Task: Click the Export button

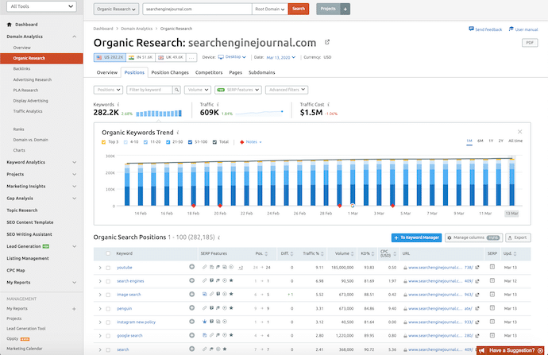Action: tap(518, 237)
